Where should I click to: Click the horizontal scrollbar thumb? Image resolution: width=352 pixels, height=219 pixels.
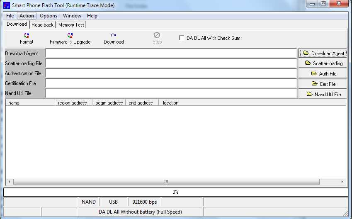(x=166, y=182)
